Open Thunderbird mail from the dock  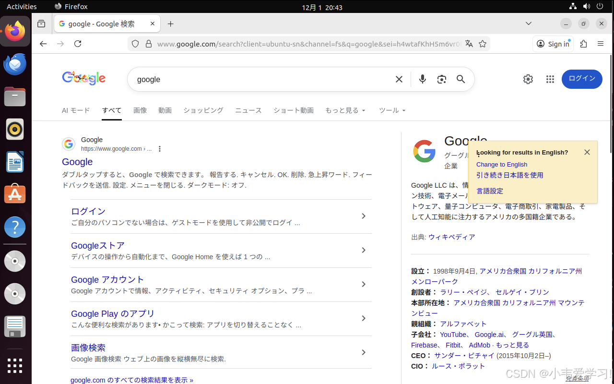tap(15, 64)
